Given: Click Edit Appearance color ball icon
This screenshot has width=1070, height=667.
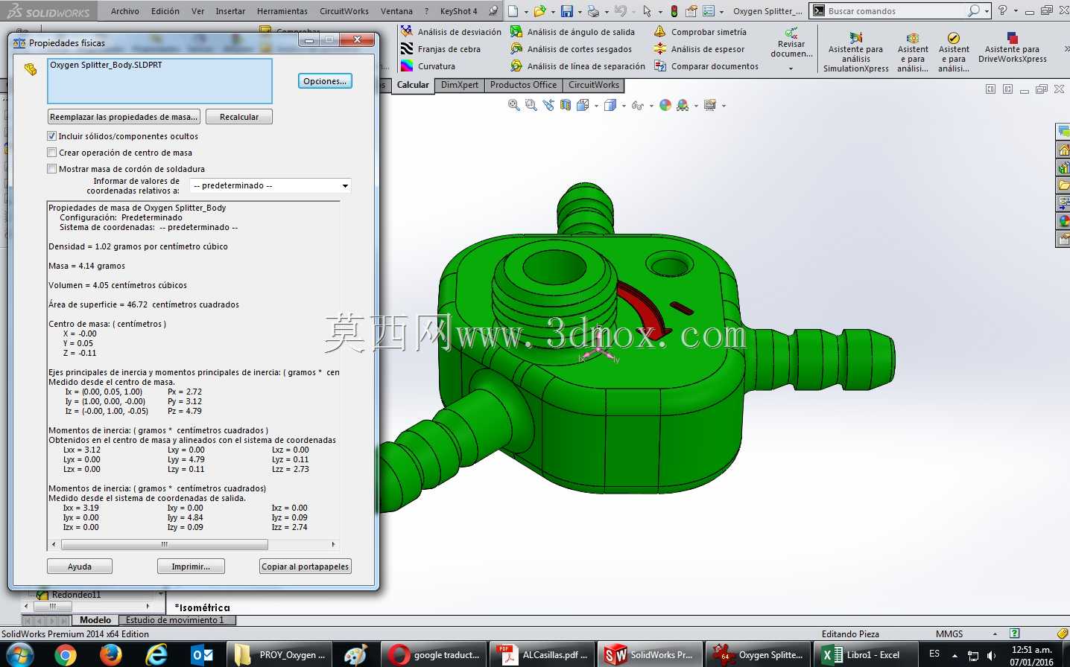Looking at the screenshot, I should pos(665,105).
